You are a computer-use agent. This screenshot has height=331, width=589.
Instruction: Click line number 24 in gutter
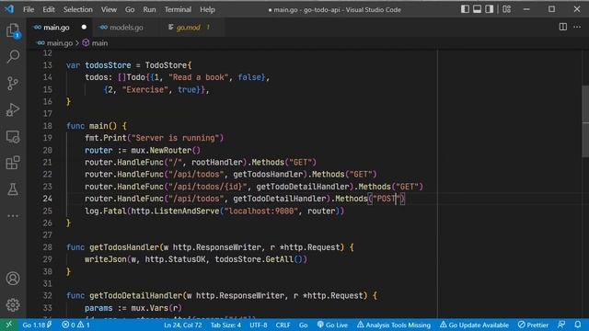(47, 199)
